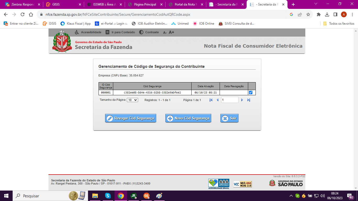The width and height of the screenshot is (358, 201).
Task: Go to the previous page arrow
Action: click(217, 100)
